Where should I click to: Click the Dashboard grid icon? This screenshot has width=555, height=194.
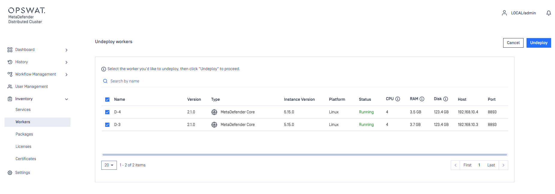[10, 50]
